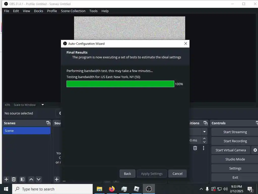Cancel the Auto-Configuration Wizard
258x194 pixels.
pos(177,174)
